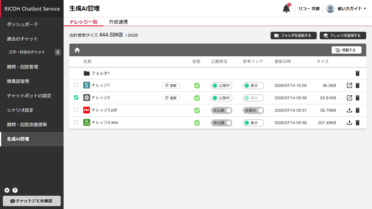Toggle 表示 reference link switch for ナレッジ1
The height and width of the screenshot is (209, 372).
(253, 85)
